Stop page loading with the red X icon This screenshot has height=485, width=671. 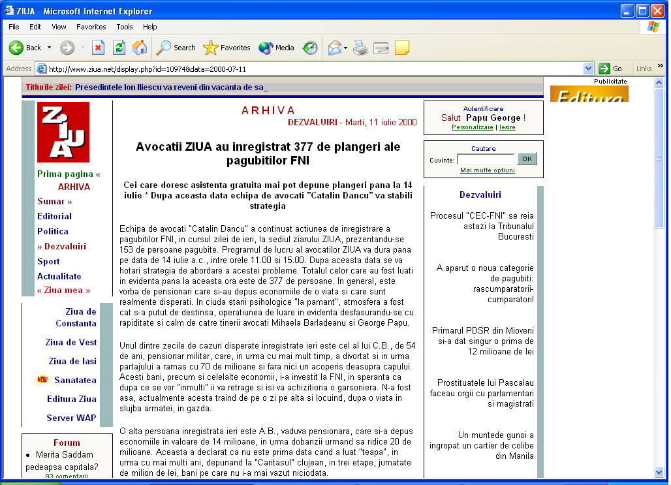click(98, 48)
